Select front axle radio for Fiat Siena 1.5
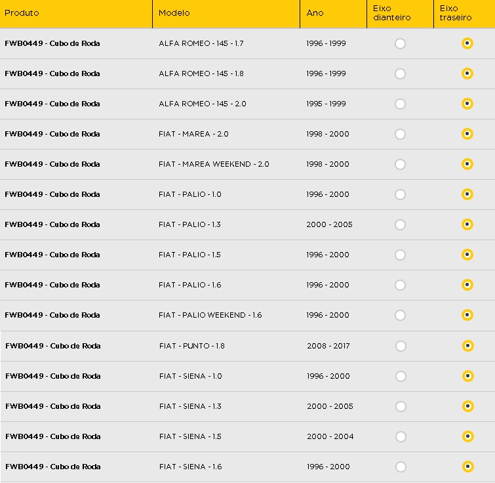Viewport: 495px width, 483px height. click(401, 437)
